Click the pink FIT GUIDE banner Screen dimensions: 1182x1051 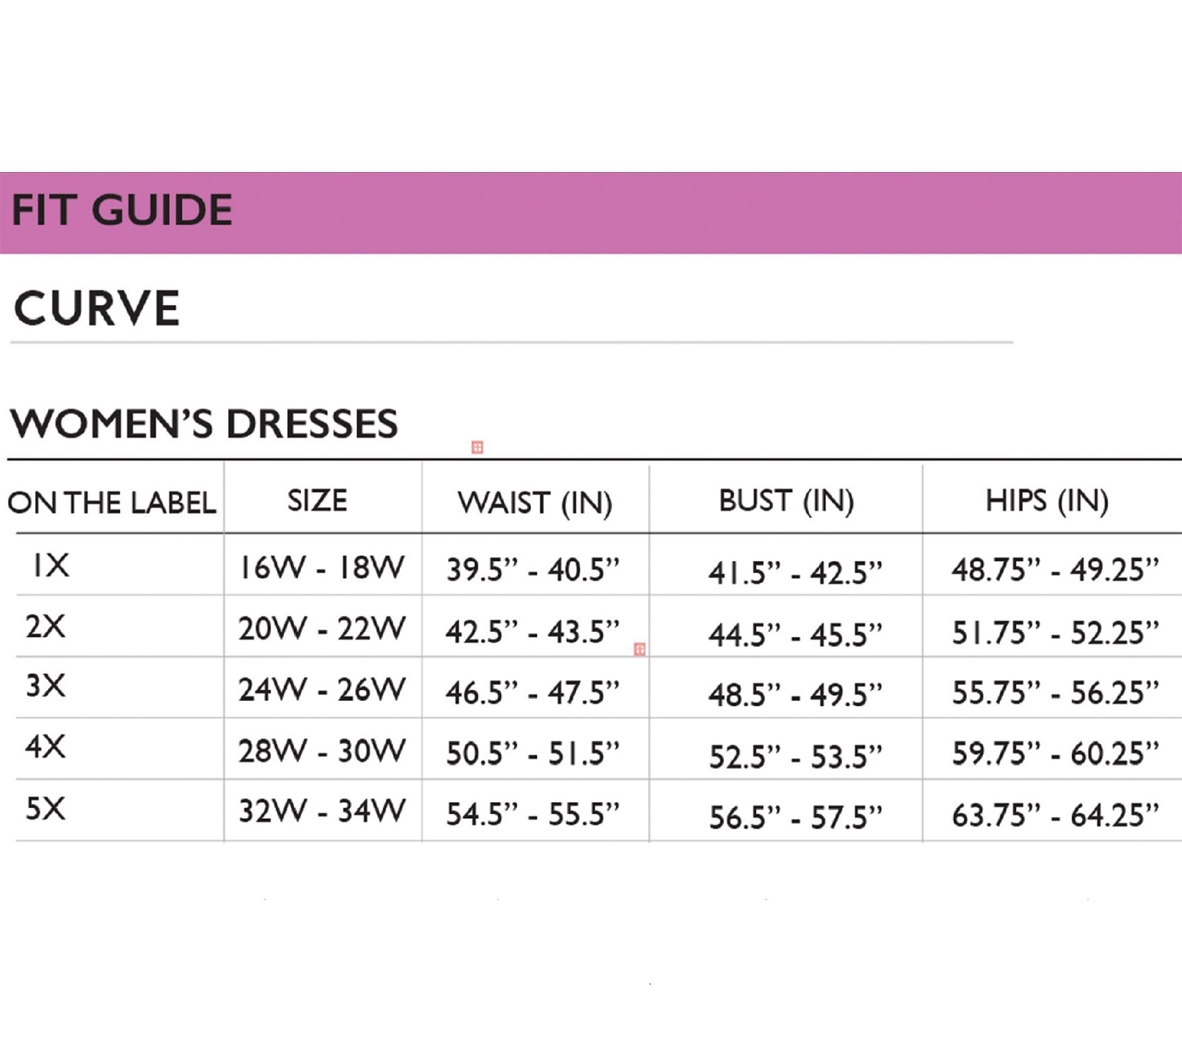(x=591, y=212)
